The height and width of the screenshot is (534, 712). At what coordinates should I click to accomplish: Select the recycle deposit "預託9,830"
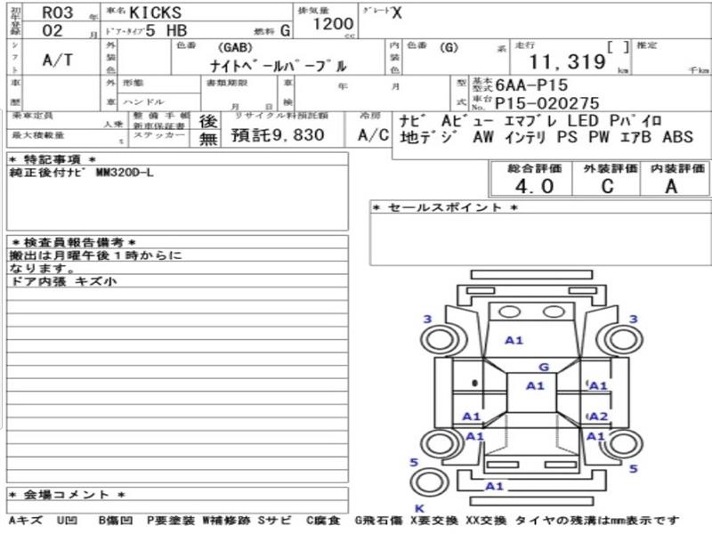(x=278, y=135)
